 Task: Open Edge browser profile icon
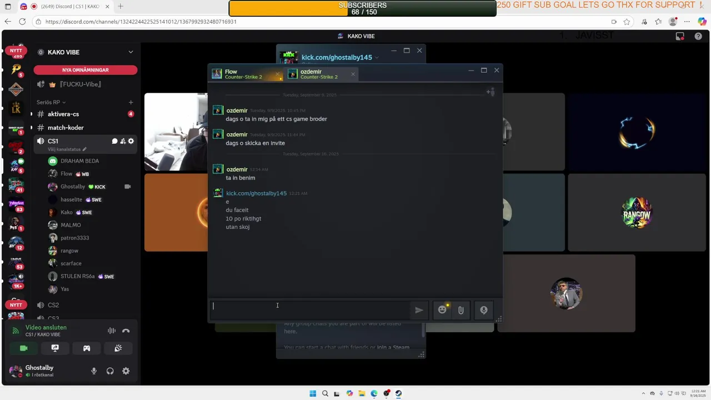(673, 22)
